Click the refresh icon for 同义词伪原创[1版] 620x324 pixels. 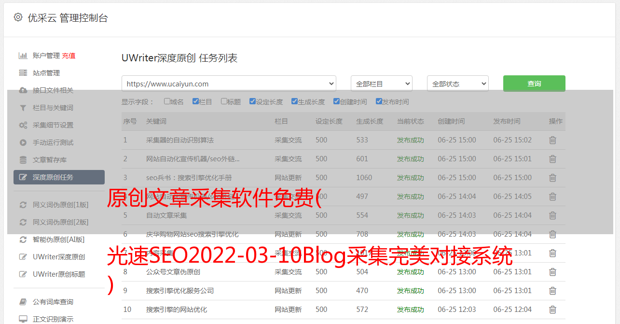(23, 205)
